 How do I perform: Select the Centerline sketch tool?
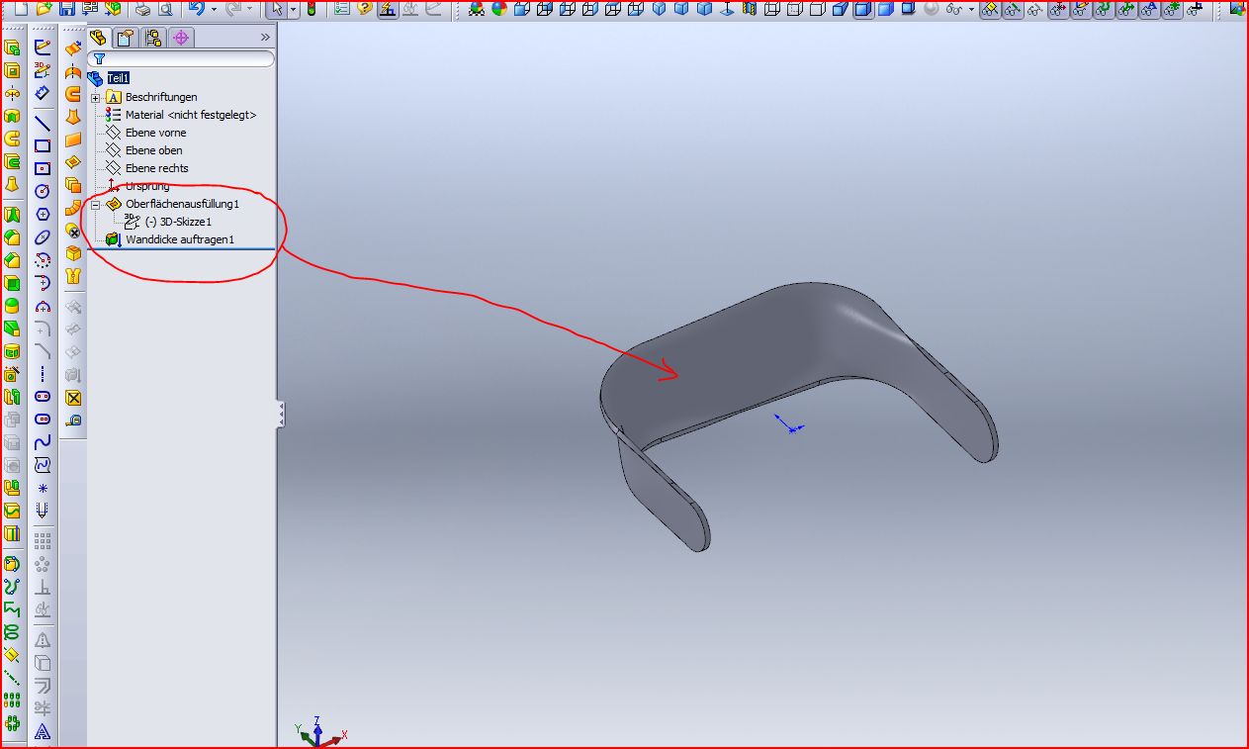43,374
